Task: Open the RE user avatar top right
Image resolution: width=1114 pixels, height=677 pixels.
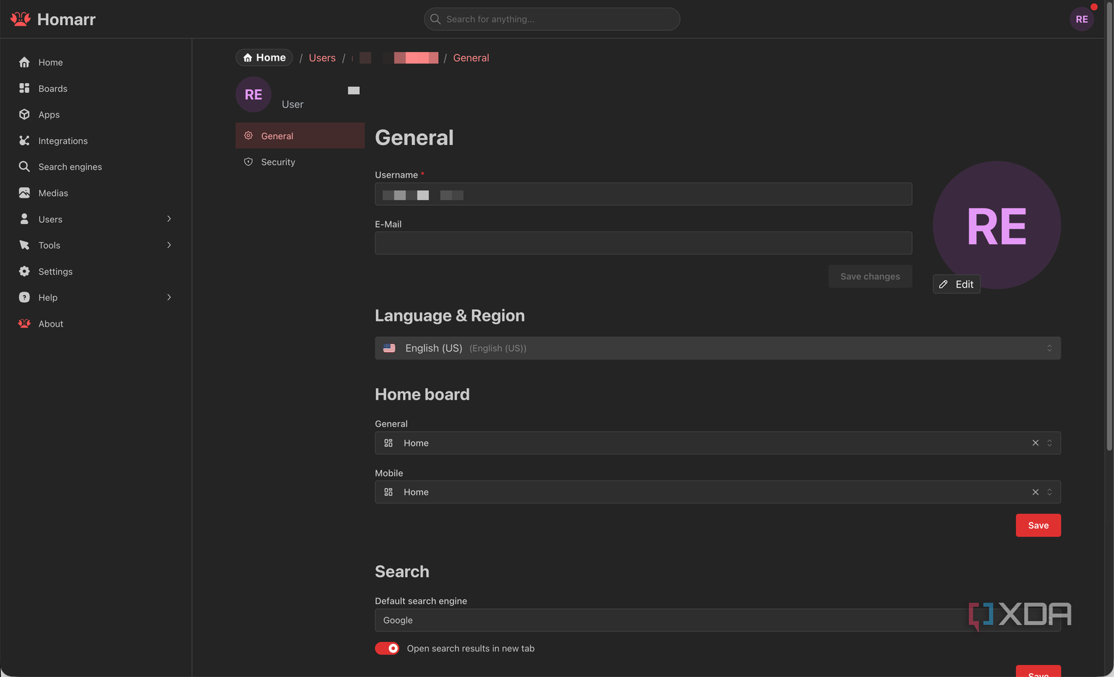Action: tap(1082, 19)
